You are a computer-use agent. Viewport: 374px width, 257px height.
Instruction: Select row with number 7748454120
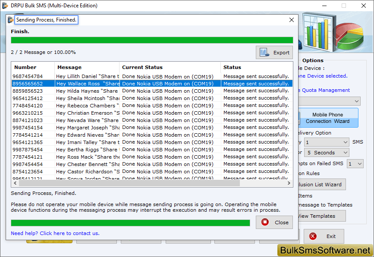152,106
